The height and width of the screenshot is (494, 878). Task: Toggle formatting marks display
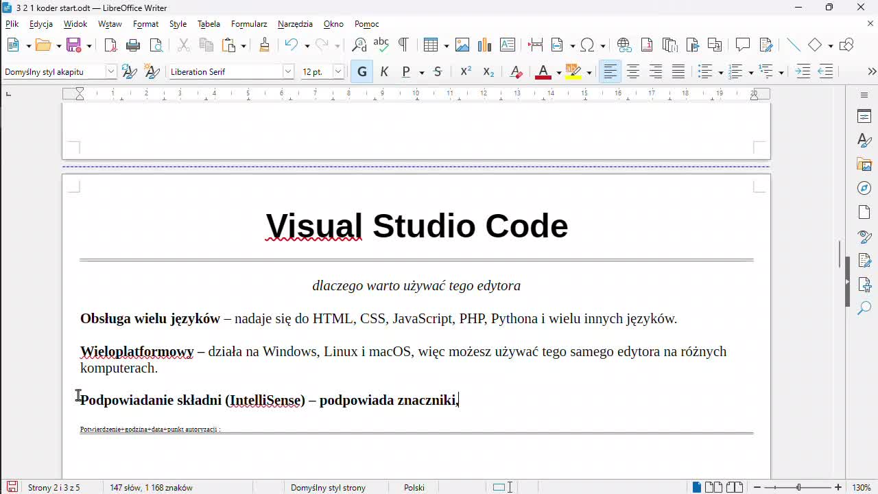click(403, 45)
